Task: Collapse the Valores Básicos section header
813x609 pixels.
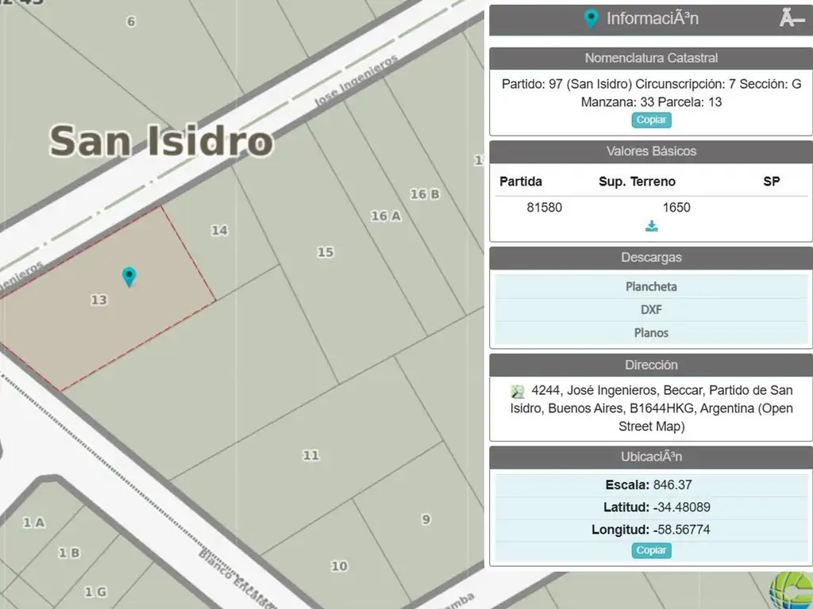Action: (651, 151)
